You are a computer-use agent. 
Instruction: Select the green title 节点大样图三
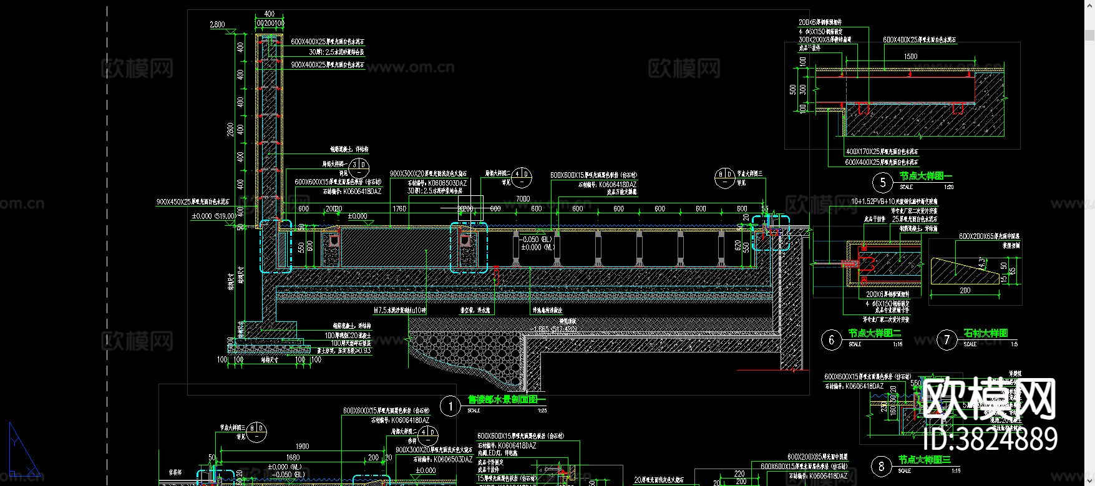(924, 459)
